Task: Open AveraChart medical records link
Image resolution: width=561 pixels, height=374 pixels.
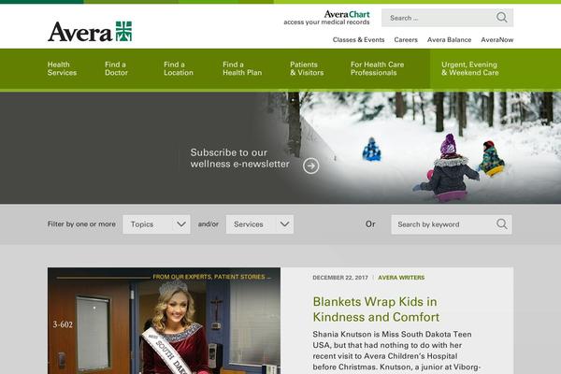Action: point(326,18)
